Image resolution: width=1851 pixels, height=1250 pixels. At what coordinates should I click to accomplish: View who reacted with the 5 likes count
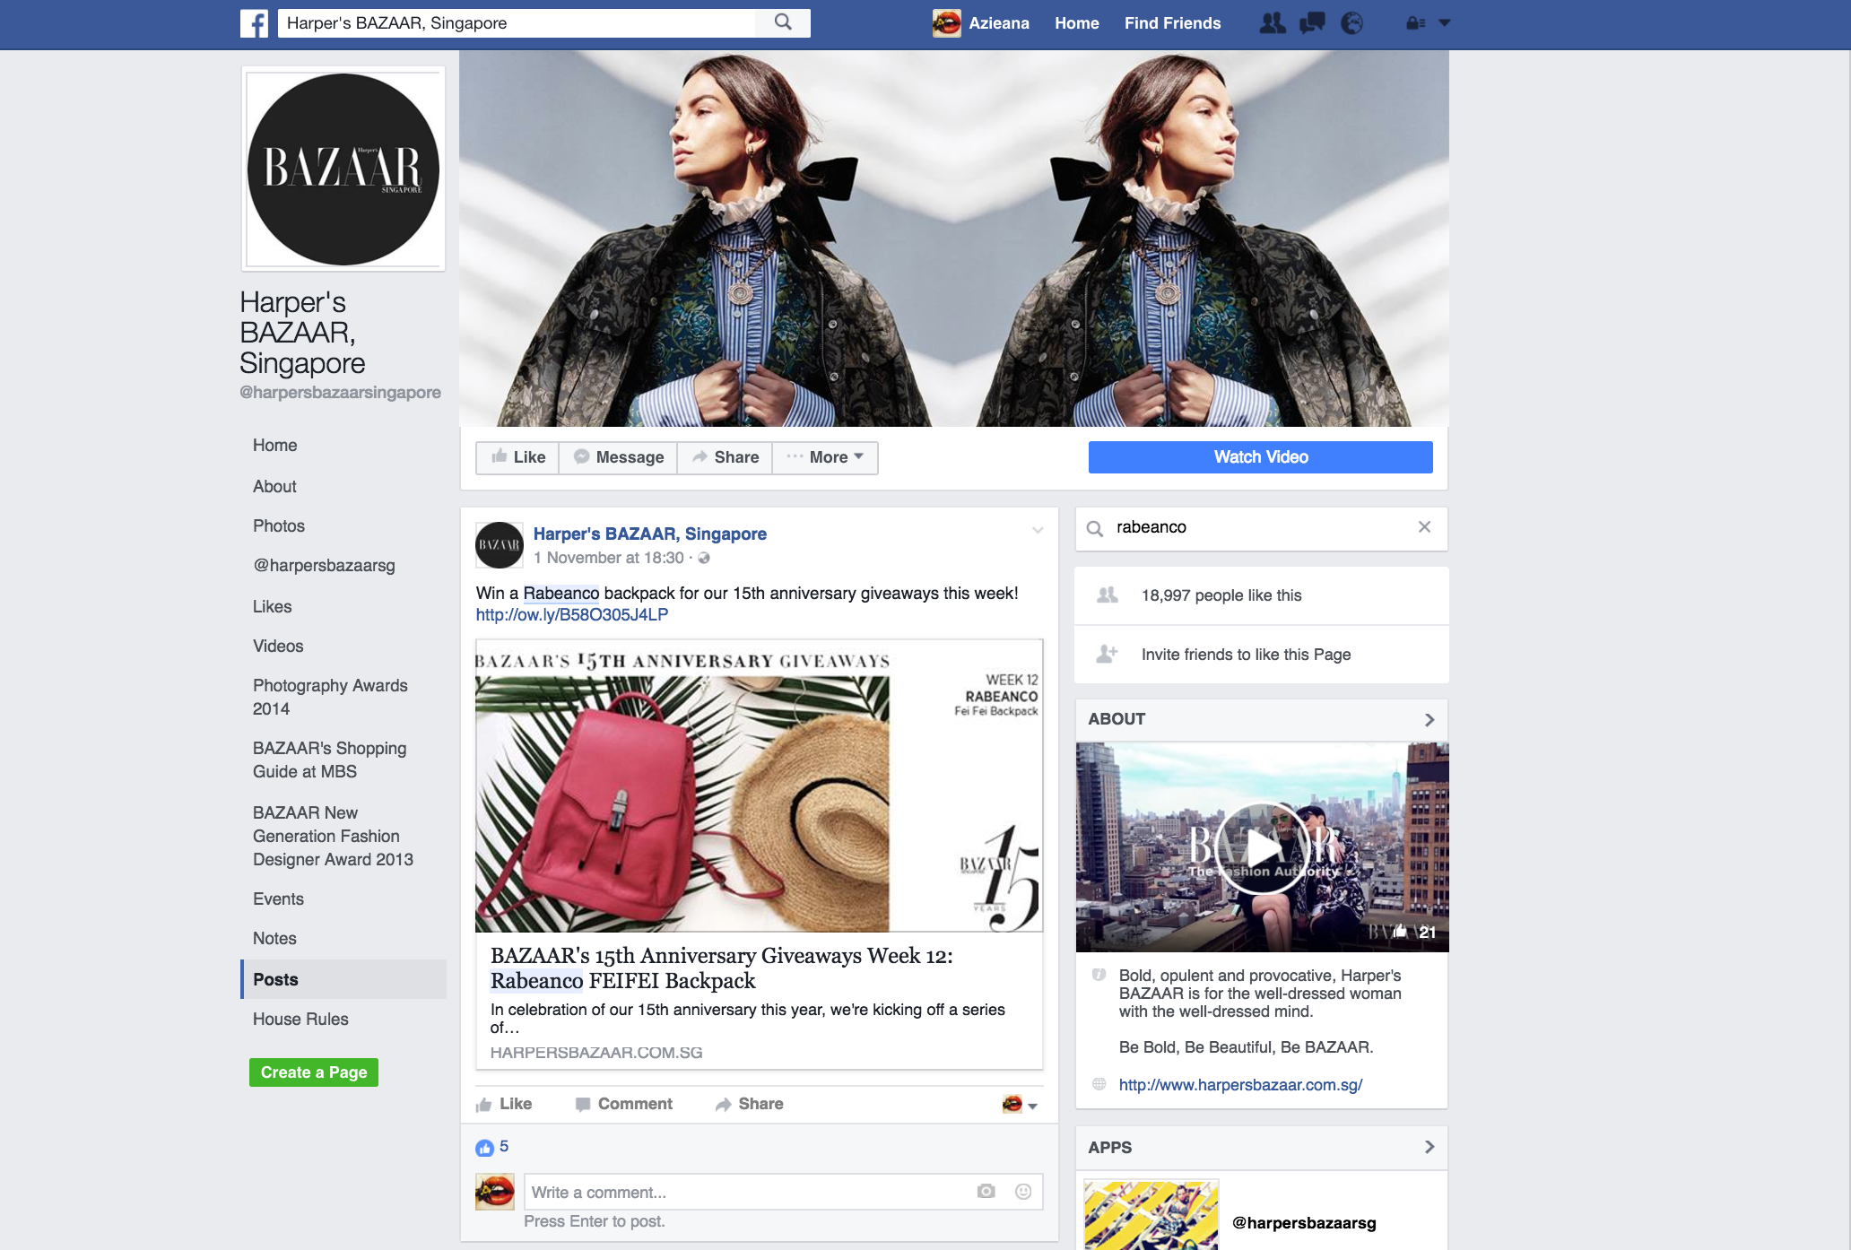tap(504, 1147)
